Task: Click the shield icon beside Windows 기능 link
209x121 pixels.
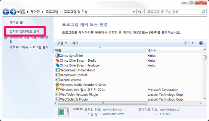Action: click(x=6, y=38)
